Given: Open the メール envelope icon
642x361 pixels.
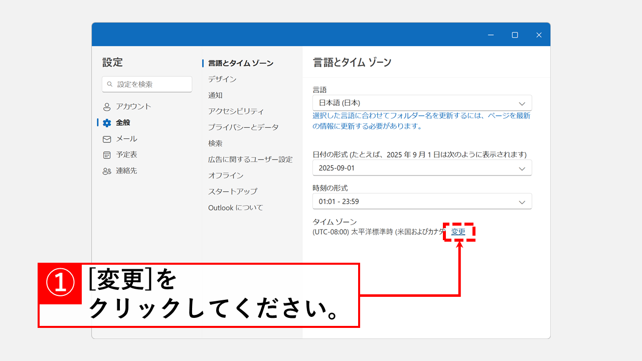Looking at the screenshot, I should (x=106, y=138).
